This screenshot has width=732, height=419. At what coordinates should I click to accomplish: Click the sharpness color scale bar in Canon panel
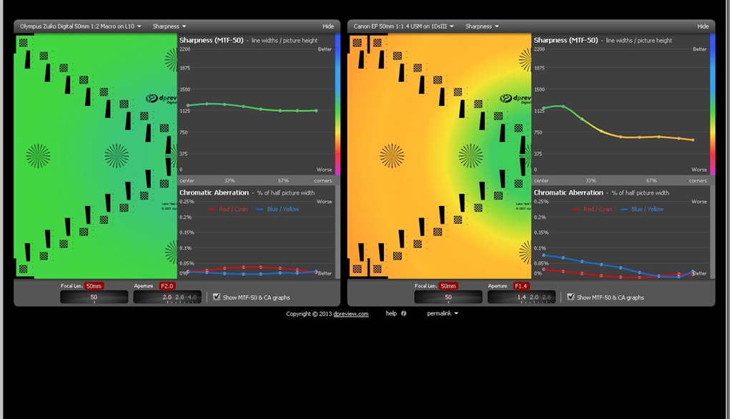tap(713, 104)
